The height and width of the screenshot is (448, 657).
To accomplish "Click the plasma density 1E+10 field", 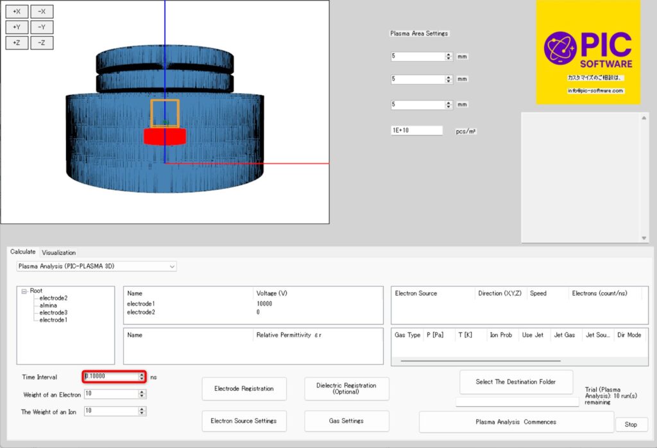I will point(416,130).
